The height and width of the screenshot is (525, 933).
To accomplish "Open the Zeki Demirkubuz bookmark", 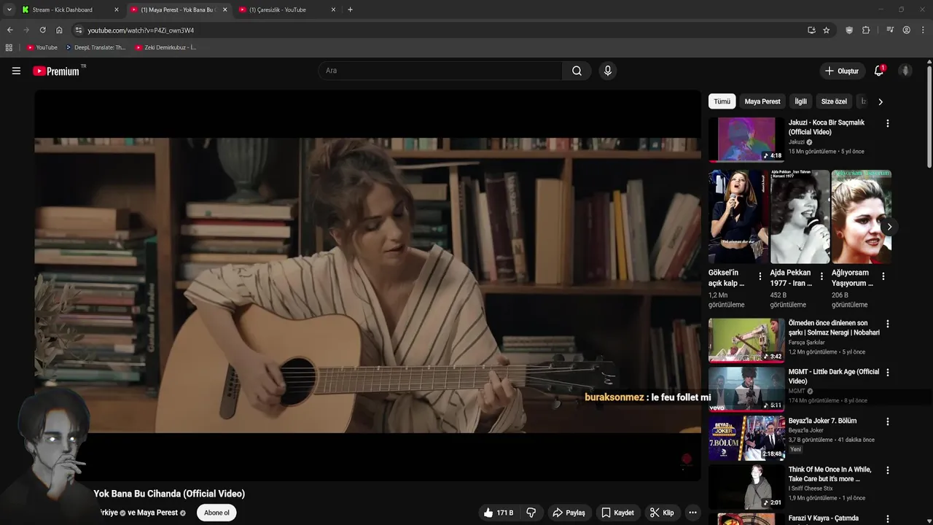I will click(165, 47).
